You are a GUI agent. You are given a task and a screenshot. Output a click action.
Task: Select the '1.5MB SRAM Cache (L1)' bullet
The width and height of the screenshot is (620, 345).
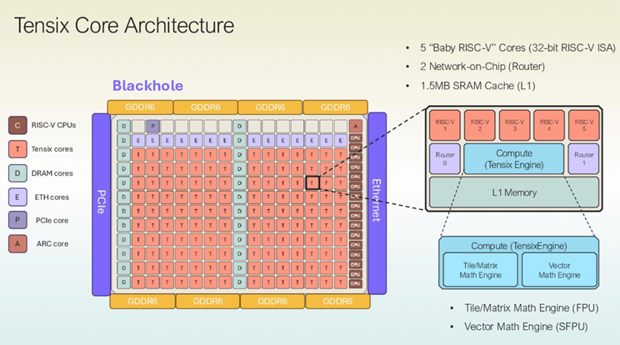(x=477, y=86)
